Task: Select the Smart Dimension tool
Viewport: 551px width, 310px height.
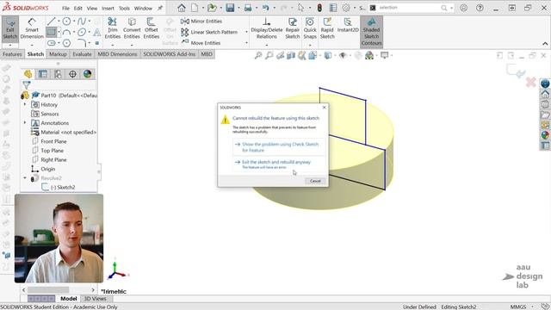Action: [32, 29]
